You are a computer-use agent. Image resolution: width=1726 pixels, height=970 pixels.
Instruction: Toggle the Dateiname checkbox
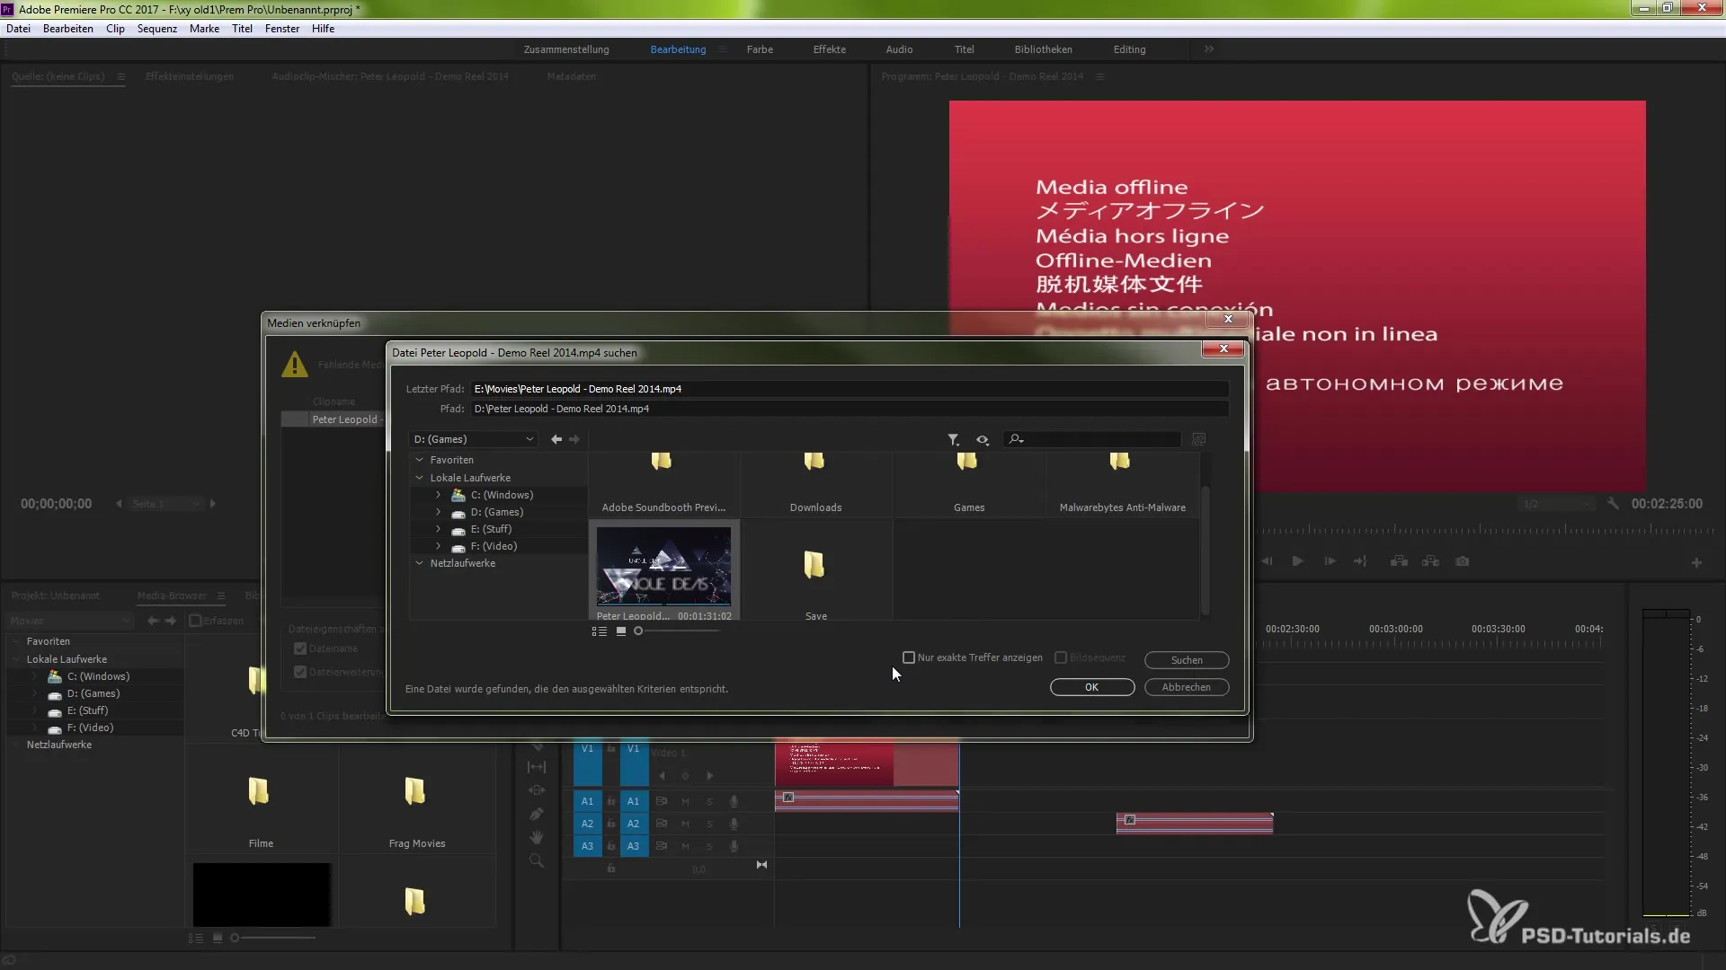pos(300,648)
